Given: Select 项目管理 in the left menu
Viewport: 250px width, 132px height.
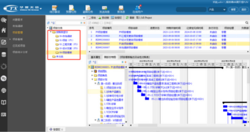Looking at the screenshot, I should tap(18, 33).
